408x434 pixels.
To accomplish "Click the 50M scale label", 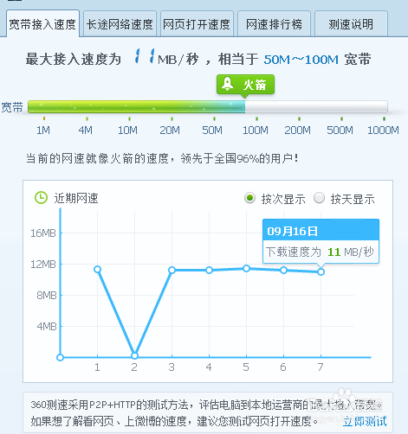I will coord(212,131).
